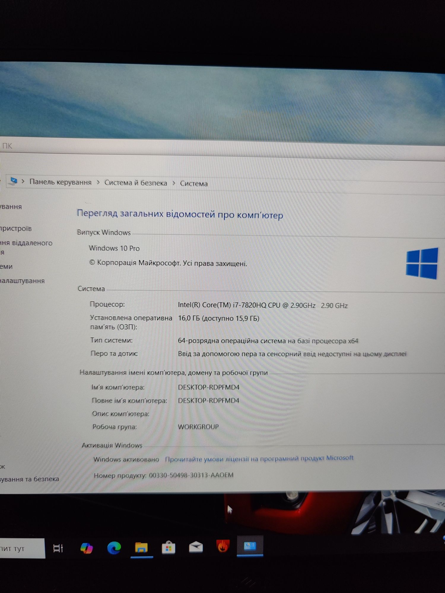
Task: Open Task View in the taskbar
Action: [58, 548]
